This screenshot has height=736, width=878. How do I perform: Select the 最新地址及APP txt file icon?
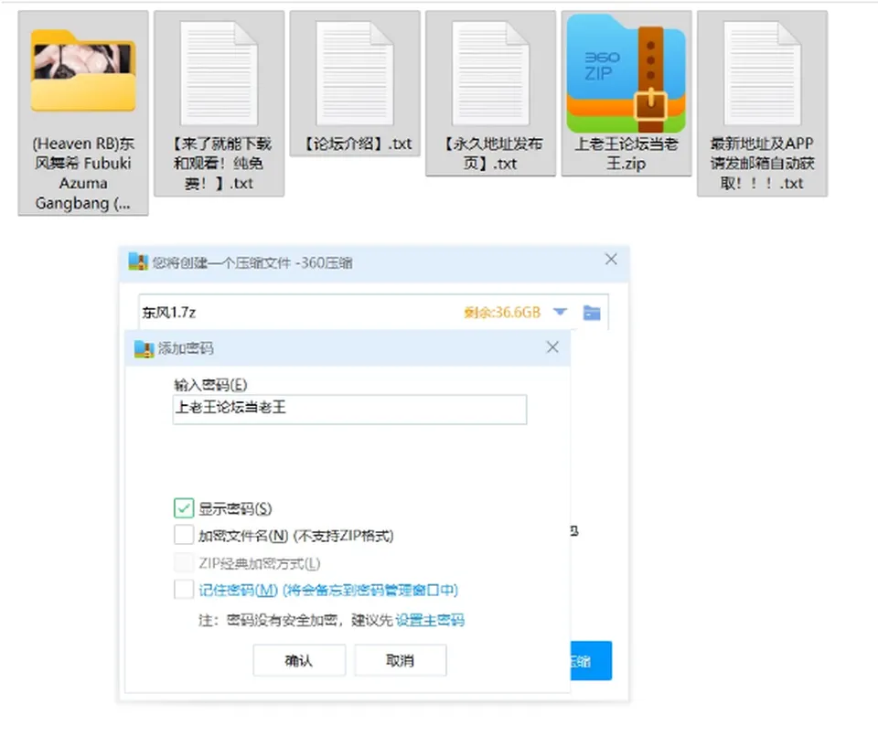[762, 73]
